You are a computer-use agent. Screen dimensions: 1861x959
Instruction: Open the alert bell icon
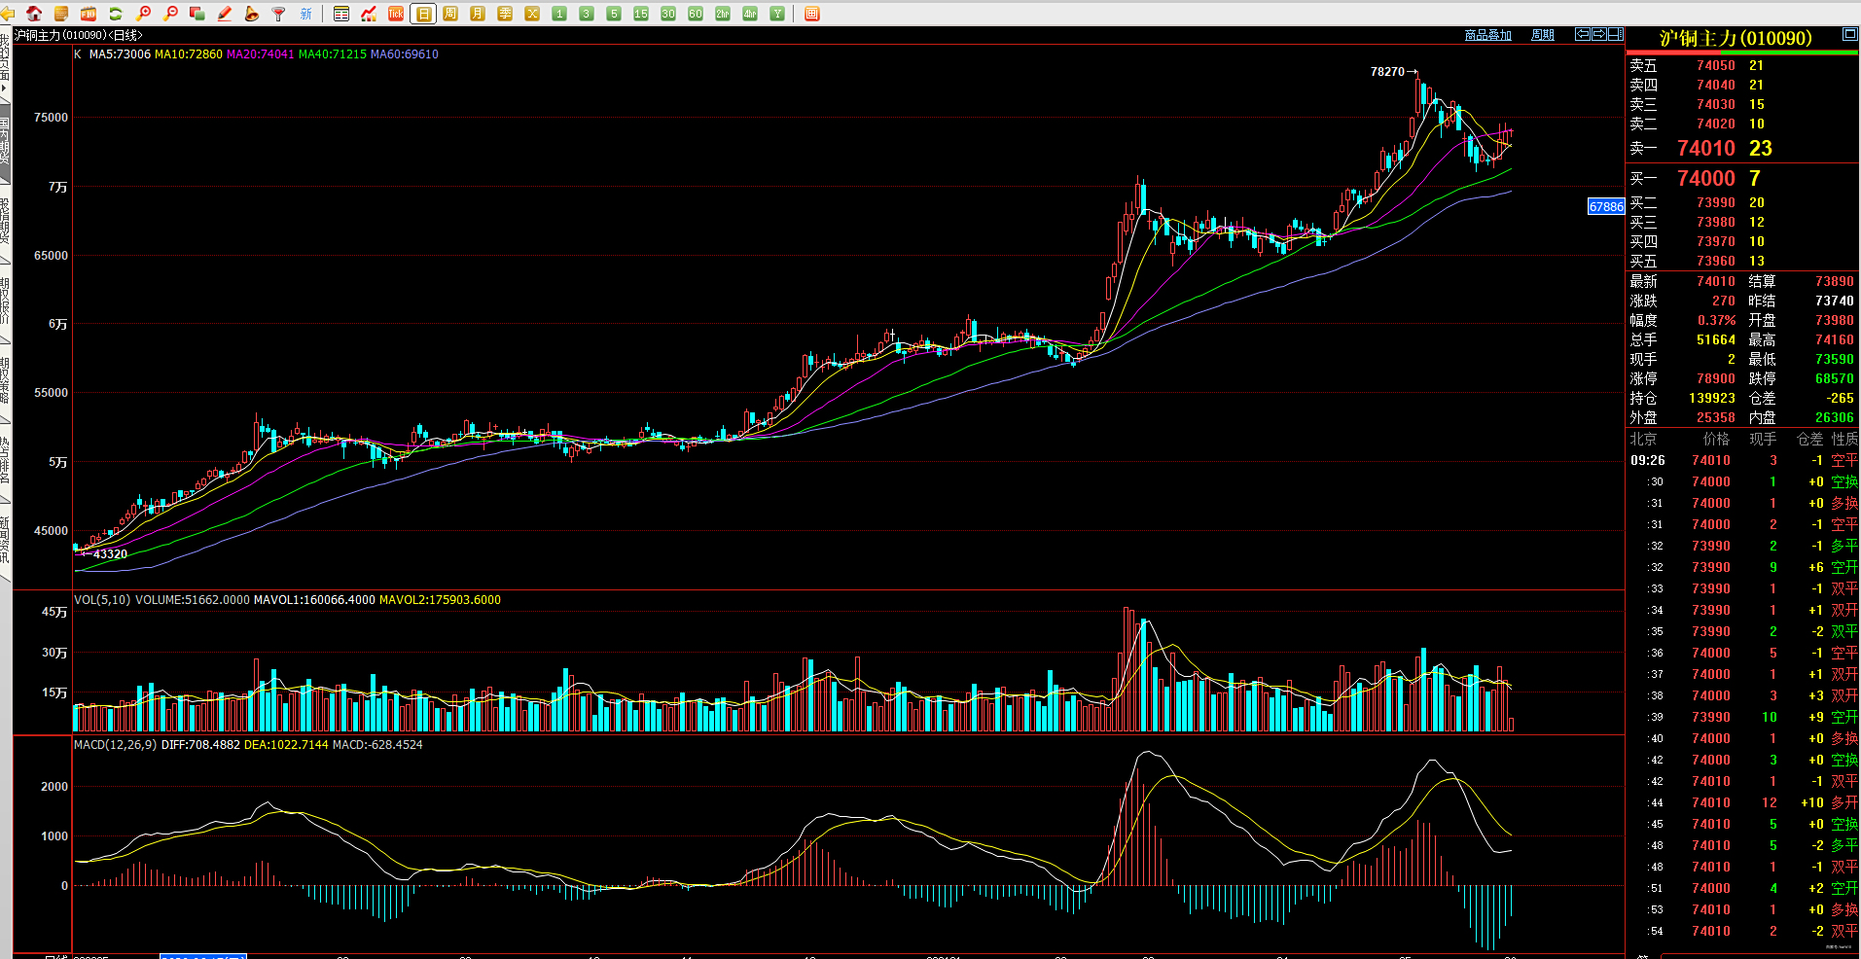[252, 14]
